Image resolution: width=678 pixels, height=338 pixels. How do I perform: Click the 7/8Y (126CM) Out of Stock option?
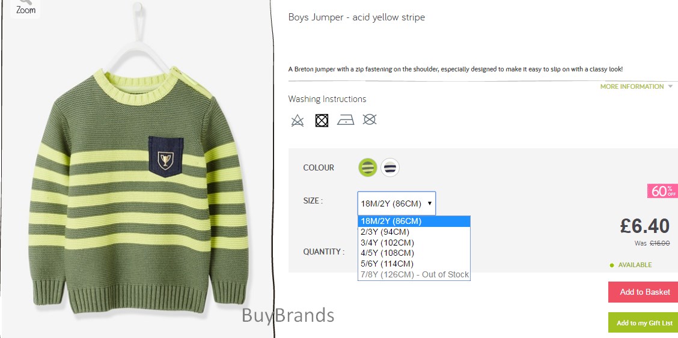click(x=414, y=274)
